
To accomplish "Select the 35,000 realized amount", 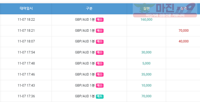I will click(x=147, y=74).
